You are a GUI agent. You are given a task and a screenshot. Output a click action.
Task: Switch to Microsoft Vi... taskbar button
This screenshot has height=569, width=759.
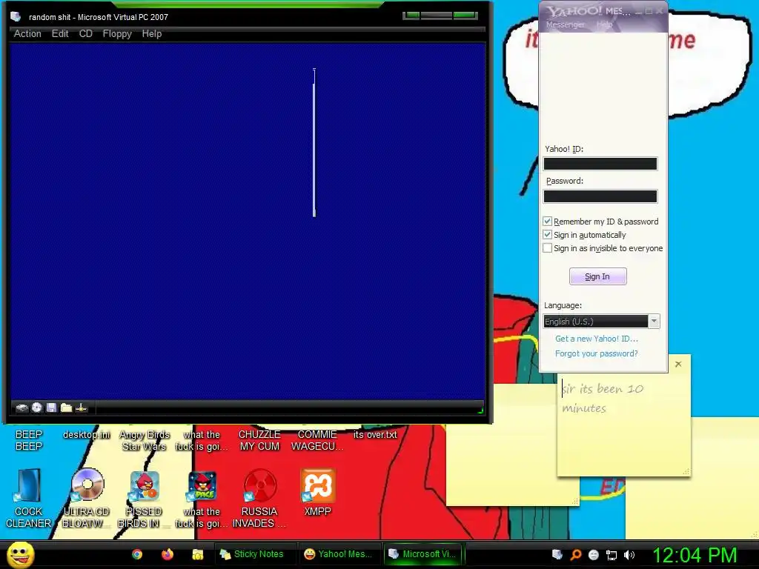point(423,554)
